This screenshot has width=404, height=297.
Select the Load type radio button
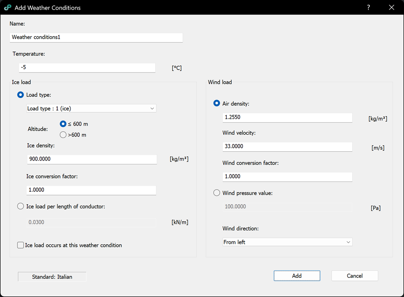[x=21, y=95]
